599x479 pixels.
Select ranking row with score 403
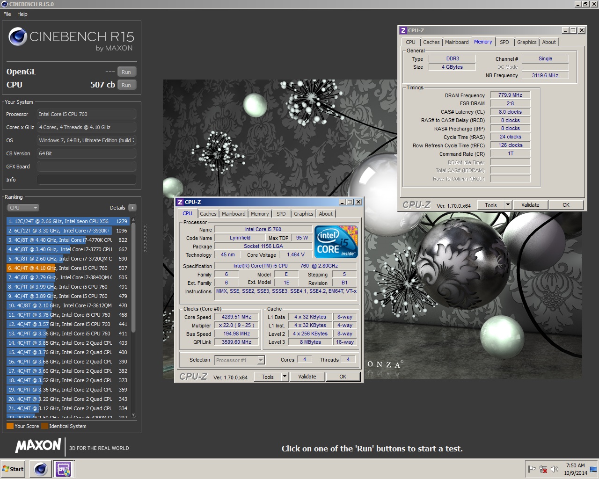[68, 343]
